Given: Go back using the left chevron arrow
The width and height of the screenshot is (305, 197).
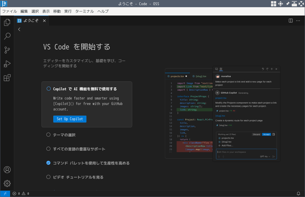Looking at the screenshot, I should click(x=19, y=29).
